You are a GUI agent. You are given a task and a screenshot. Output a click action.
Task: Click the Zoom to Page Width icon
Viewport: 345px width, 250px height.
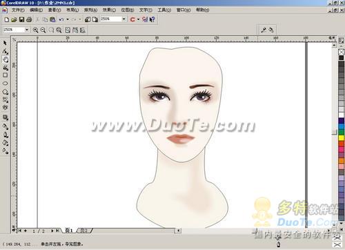click(x=75, y=30)
